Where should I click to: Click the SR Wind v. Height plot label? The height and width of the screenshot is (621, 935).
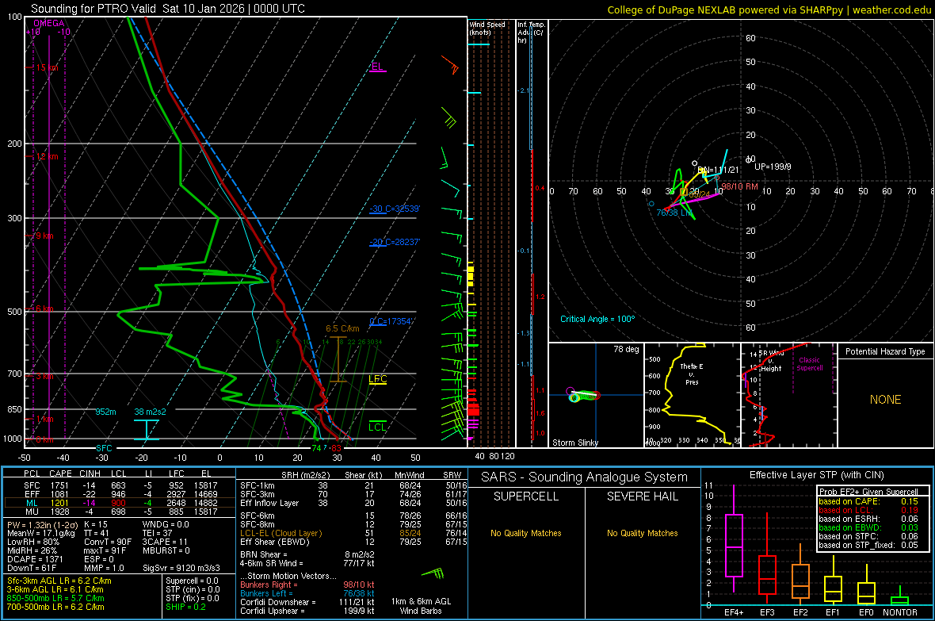click(771, 361)
